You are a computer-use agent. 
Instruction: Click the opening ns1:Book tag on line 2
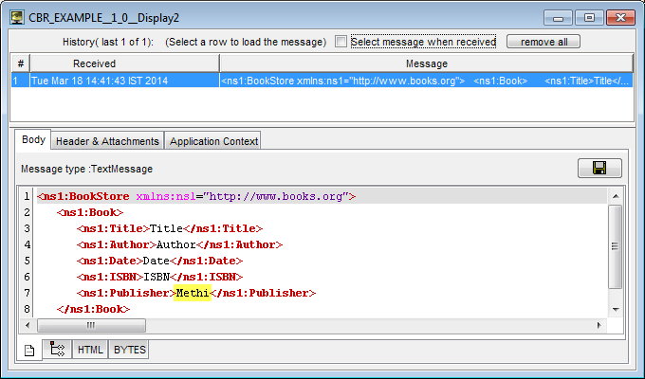point(90,212)
